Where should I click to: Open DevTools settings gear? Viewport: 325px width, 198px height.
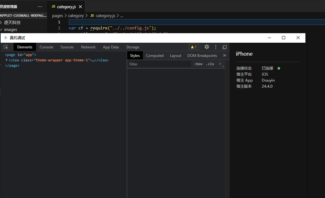[x=207, y=47]
